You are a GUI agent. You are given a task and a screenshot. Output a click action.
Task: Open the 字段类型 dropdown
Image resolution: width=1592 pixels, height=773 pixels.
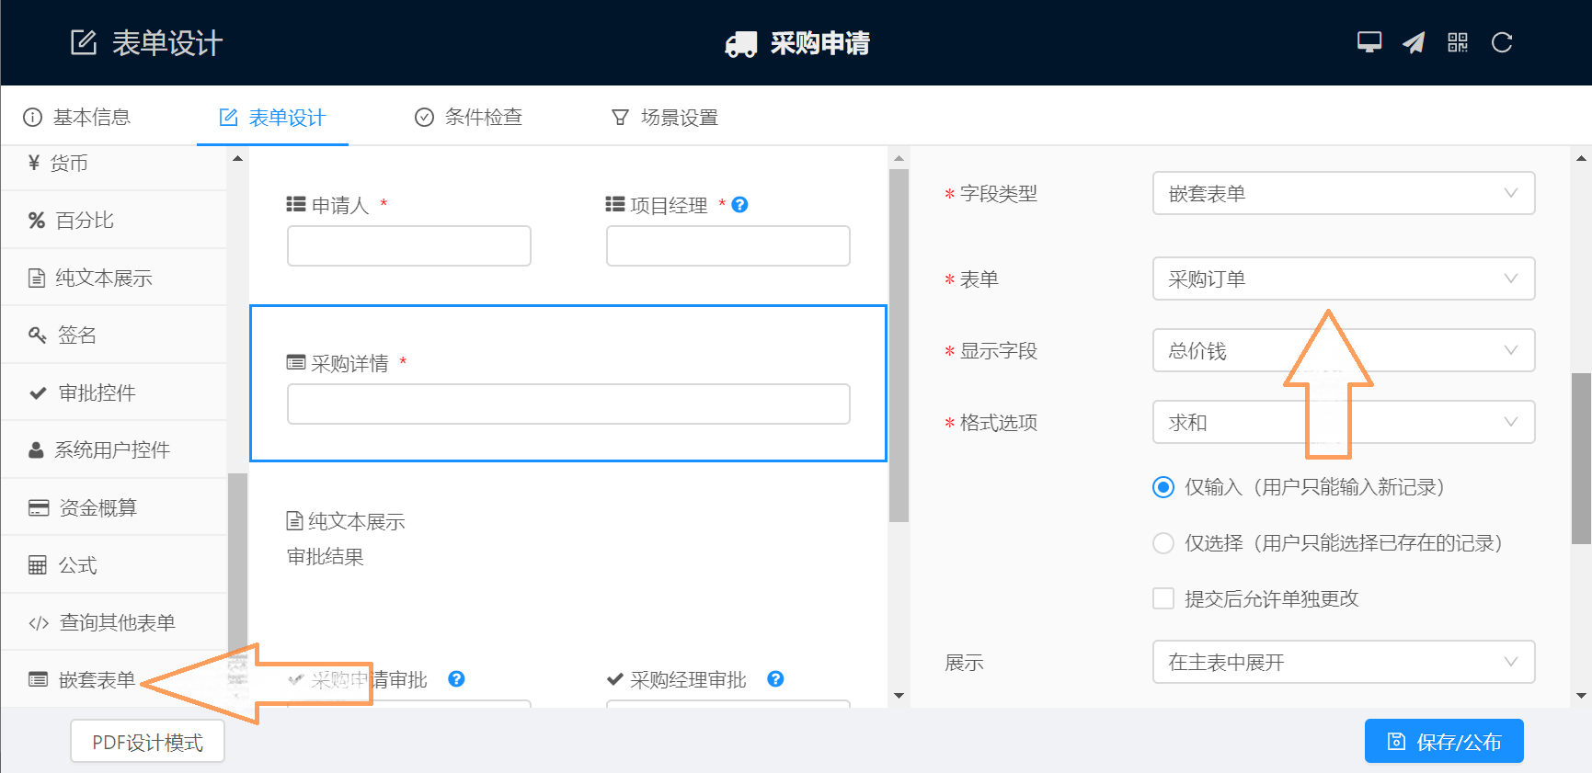1343,194
